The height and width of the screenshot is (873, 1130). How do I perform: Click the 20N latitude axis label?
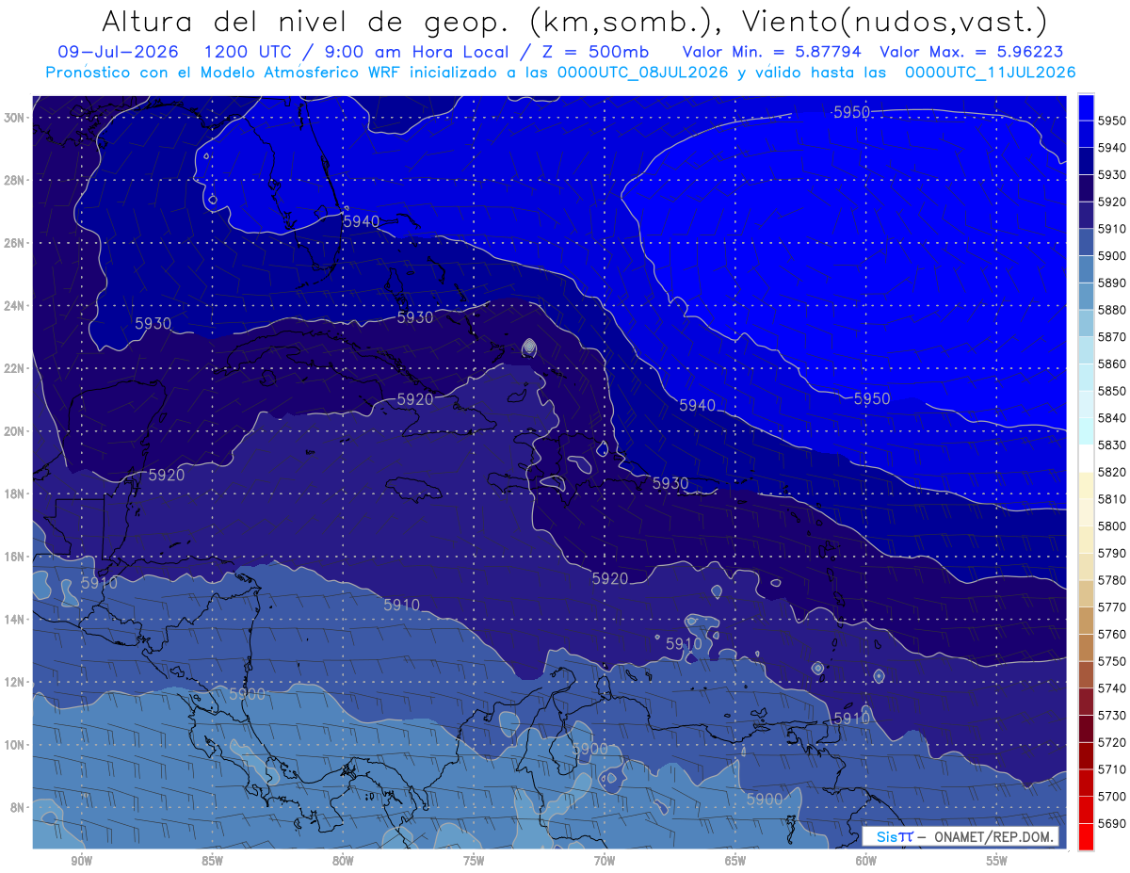click(x=15, y=431)
